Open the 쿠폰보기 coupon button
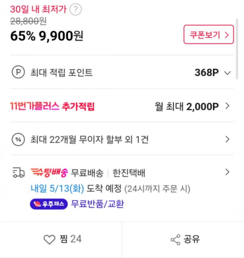The width and height of the screenshot is (244, 258). point(208,35)
